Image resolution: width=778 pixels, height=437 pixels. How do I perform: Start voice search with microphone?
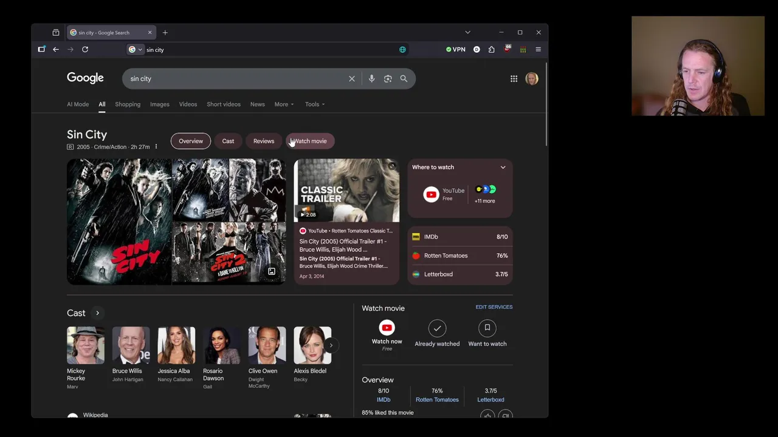tap(371, 78)
